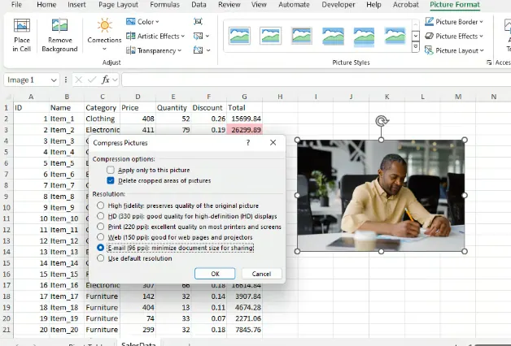Viewport: 511px width, 346px height.
Task: Click the Picture Layout icon
Action: click(x=429, y=50)
